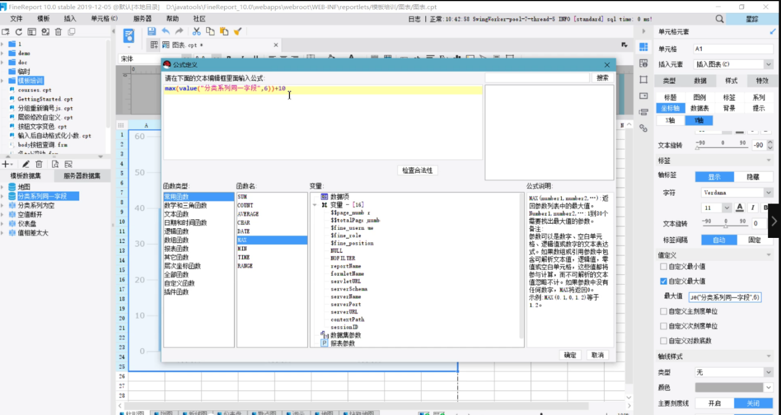The image size is (781, 415).
Task: Untick the 自定义最大值 checkbox
Action: pyautogui.click(x=663, y=281)
